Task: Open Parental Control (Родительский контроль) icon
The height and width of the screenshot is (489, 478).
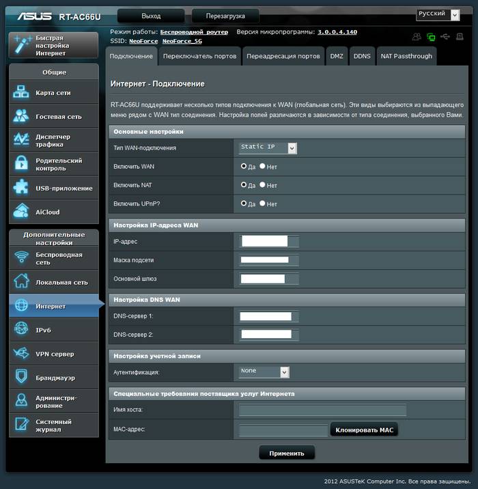Action: pos(21,164)
